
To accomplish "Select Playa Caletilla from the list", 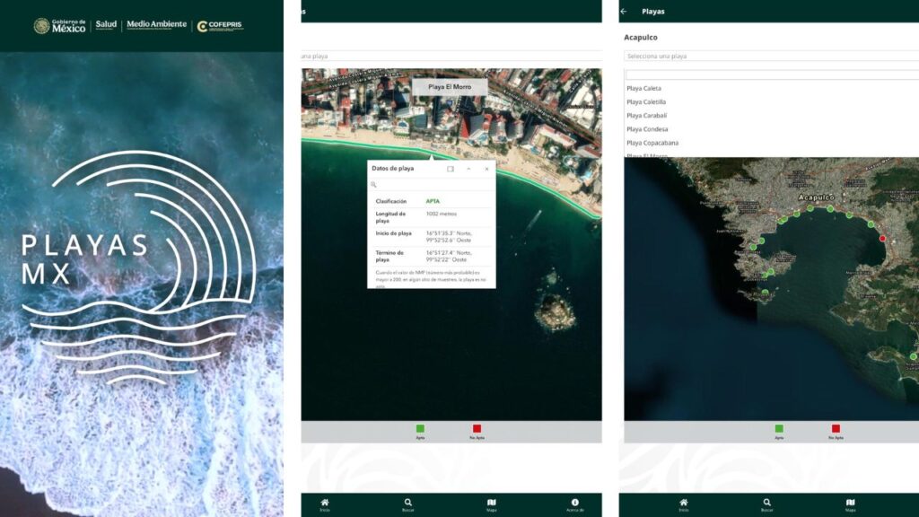I will point(646,102).
